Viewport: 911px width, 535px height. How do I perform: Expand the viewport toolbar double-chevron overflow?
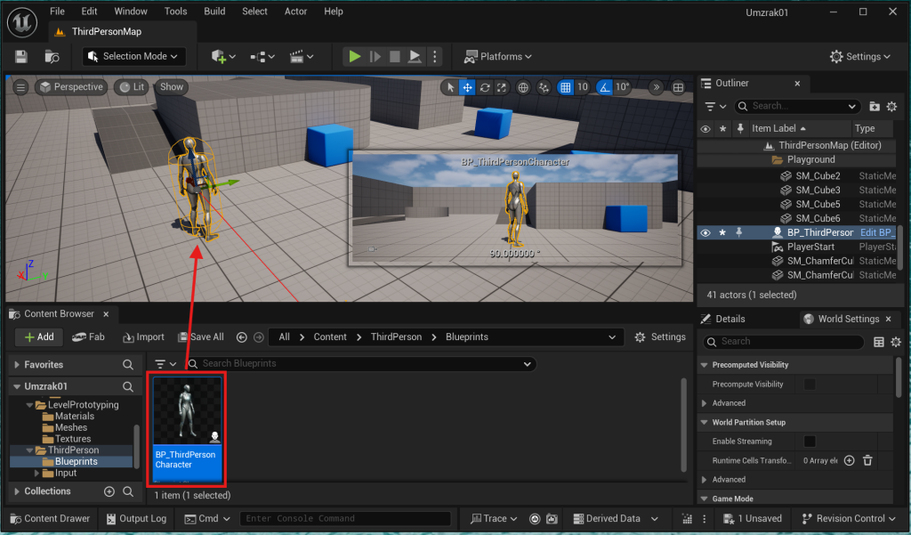656,87
